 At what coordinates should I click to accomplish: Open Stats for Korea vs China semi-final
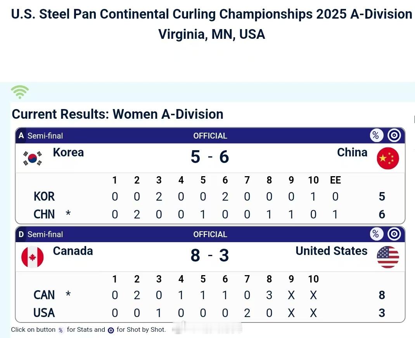[375, 135]
